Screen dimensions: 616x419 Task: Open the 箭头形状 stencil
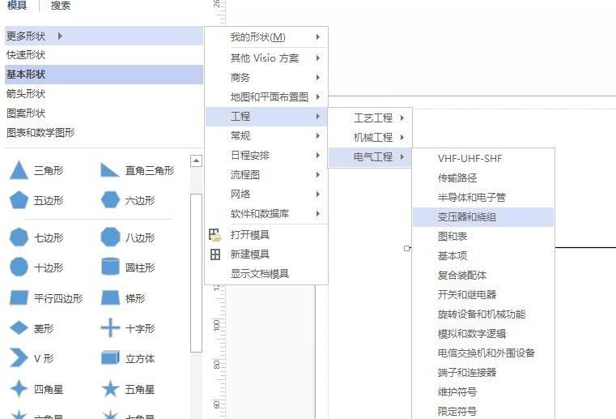point(104,94)
